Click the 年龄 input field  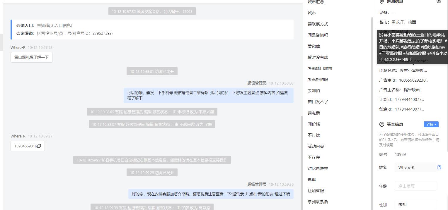click(415, 186)
